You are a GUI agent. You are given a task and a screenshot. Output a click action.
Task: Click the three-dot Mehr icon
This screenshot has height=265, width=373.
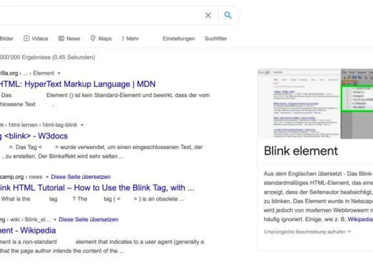[123, 38]
